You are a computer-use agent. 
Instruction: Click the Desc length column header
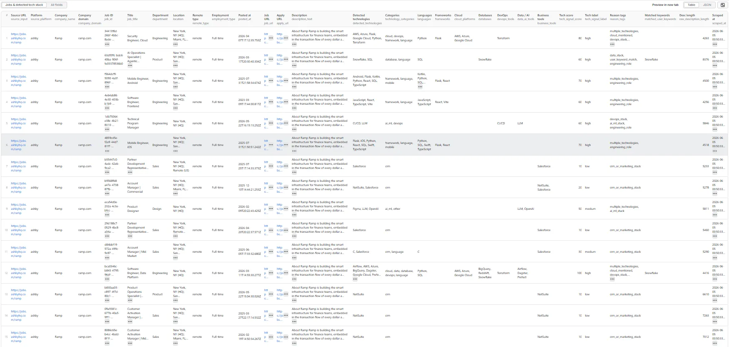tap(694, 17)
